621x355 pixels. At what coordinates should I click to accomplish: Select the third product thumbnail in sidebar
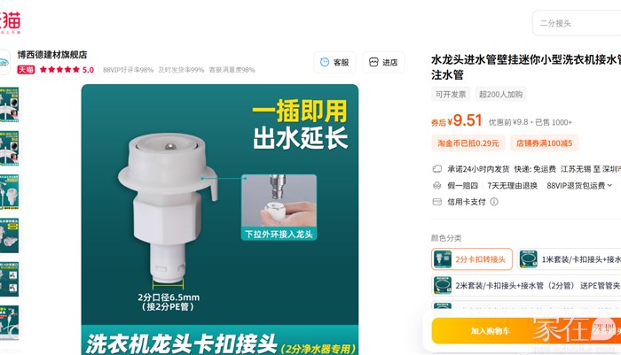tap(9, 192)
